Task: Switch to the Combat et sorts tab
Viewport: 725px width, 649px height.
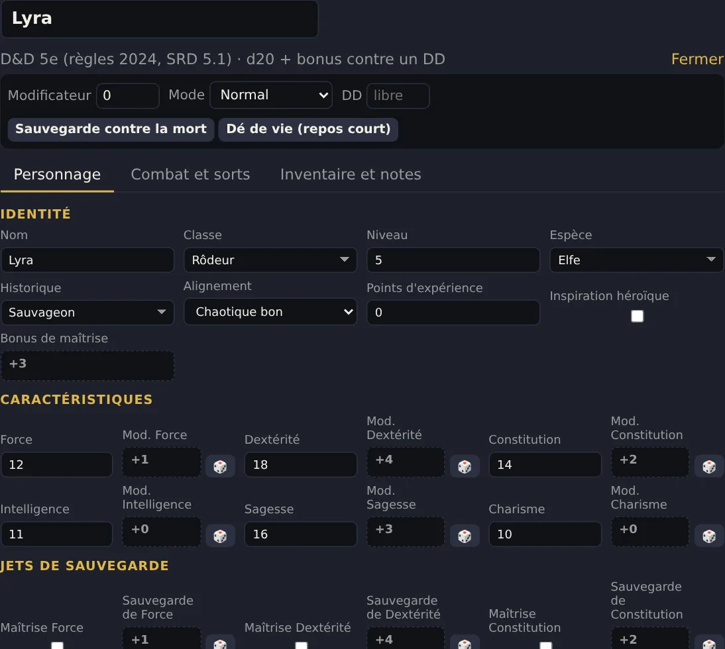Action: (190, 175)
